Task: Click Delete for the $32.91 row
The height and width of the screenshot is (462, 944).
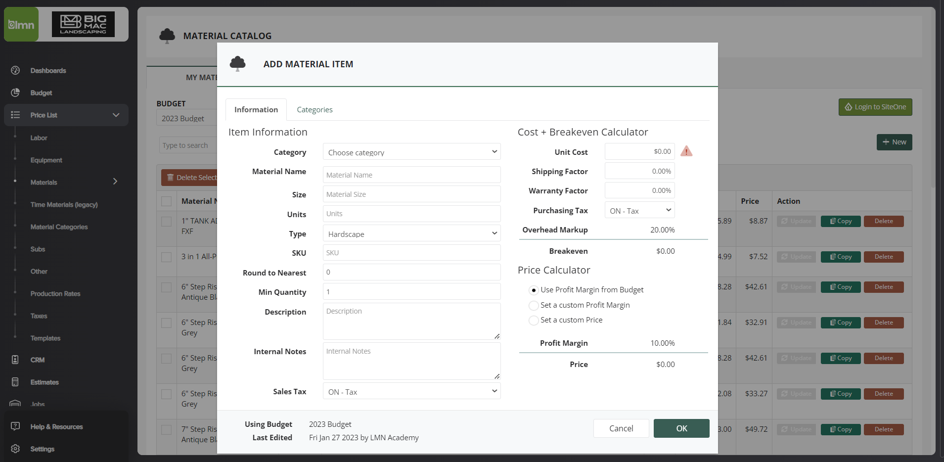Action: [884, 323]
